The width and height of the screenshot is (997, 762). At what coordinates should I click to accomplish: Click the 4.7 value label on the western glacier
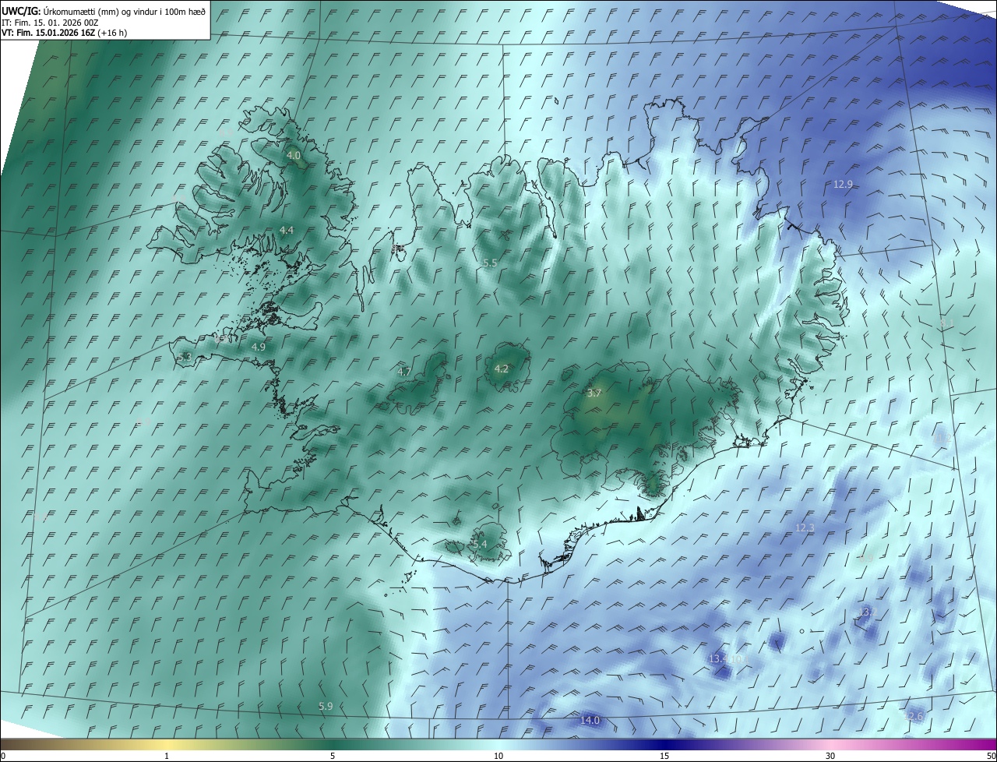[404, 372]
